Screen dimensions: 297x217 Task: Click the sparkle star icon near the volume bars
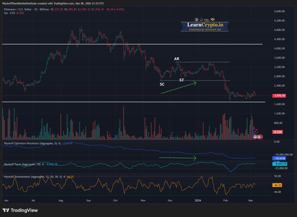click(253, 132)
